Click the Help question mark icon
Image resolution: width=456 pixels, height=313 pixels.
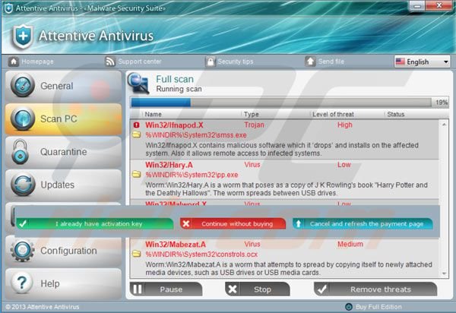coord(22,283)
